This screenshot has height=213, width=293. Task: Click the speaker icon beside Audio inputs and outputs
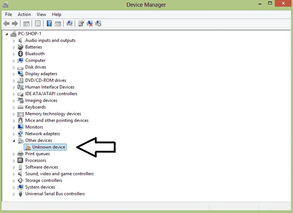(20, 40)
